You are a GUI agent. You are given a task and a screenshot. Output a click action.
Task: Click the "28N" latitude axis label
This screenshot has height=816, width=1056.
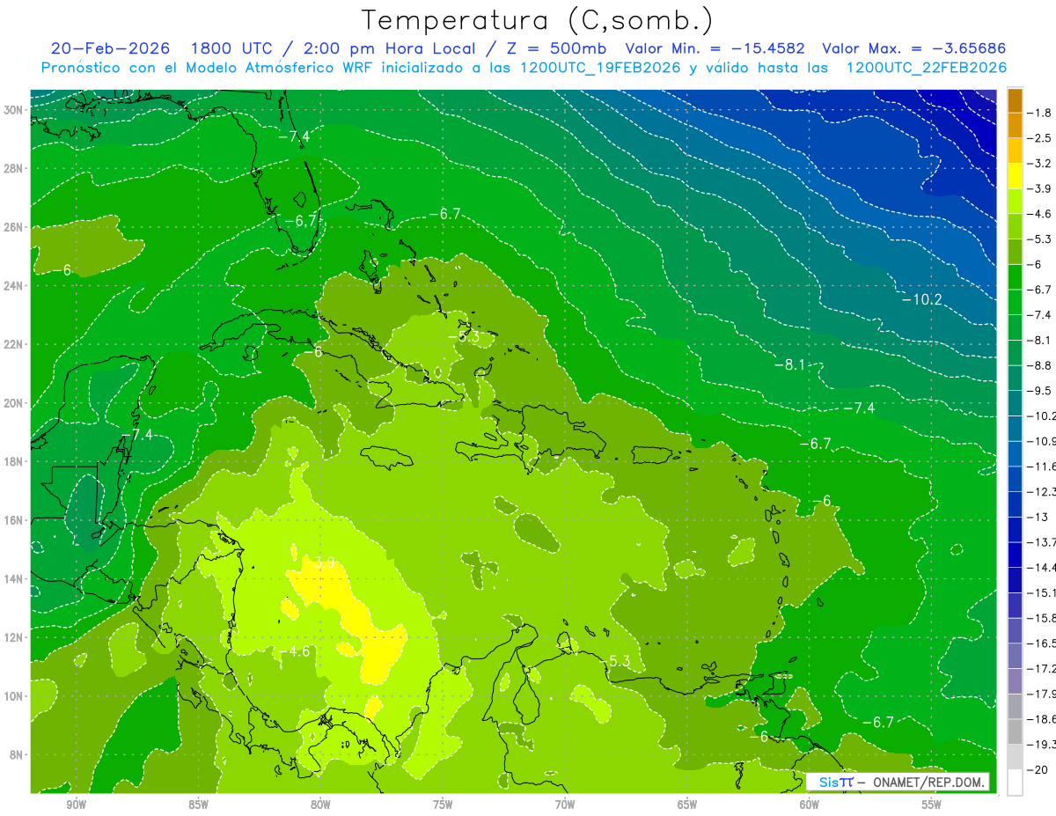click(14, 168)
